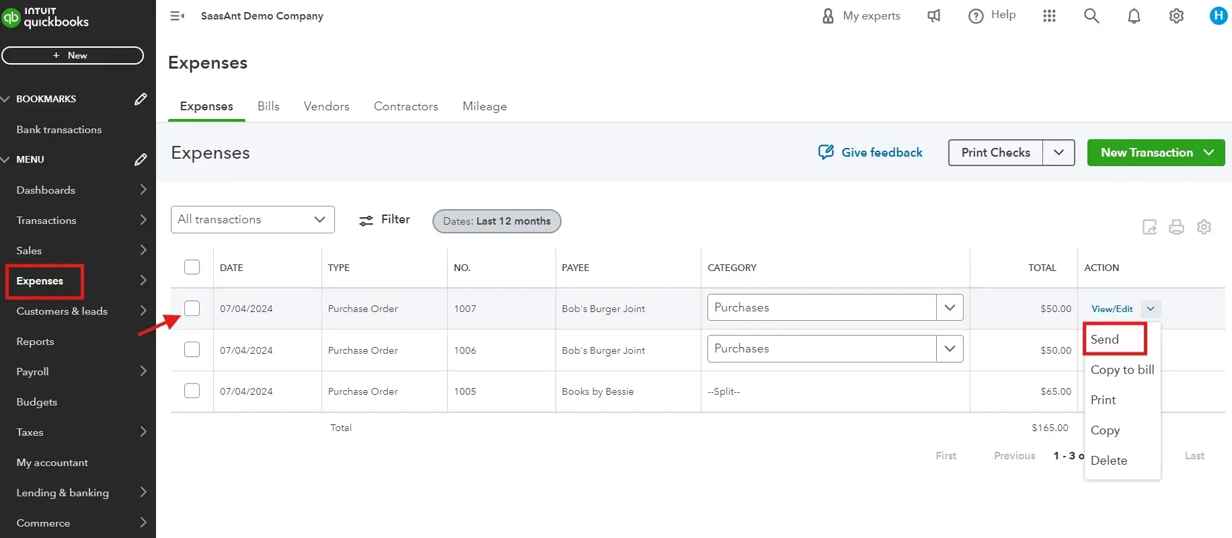This screenshot has height=538, width=1232.
Task: Choose Send from the action menu
Action: tap(1104, 340)
